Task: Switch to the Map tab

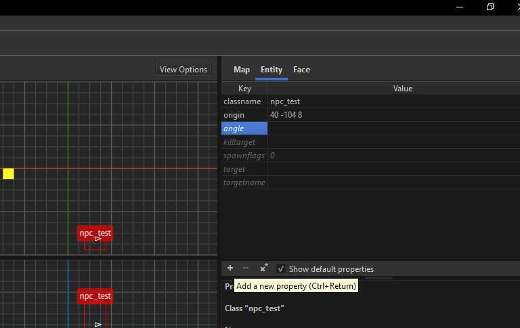Action: [x=242, y=70]
